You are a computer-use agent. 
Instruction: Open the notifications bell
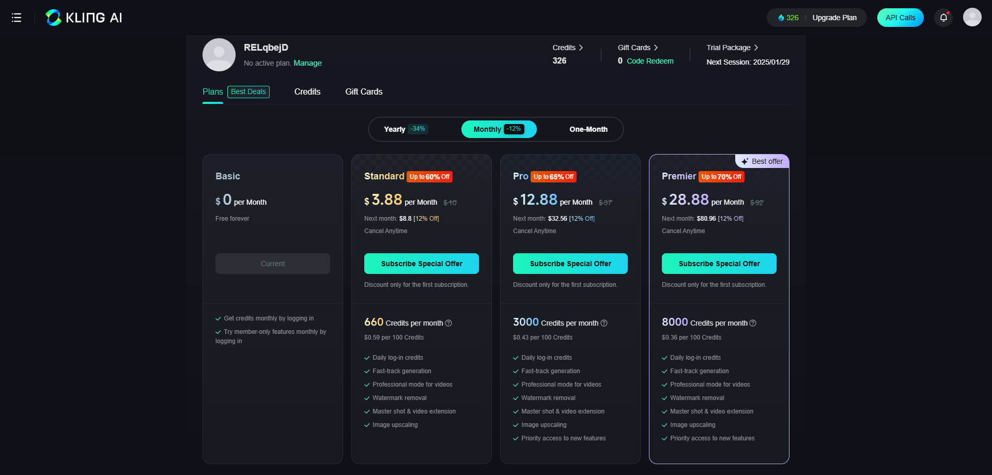[943, 18]
